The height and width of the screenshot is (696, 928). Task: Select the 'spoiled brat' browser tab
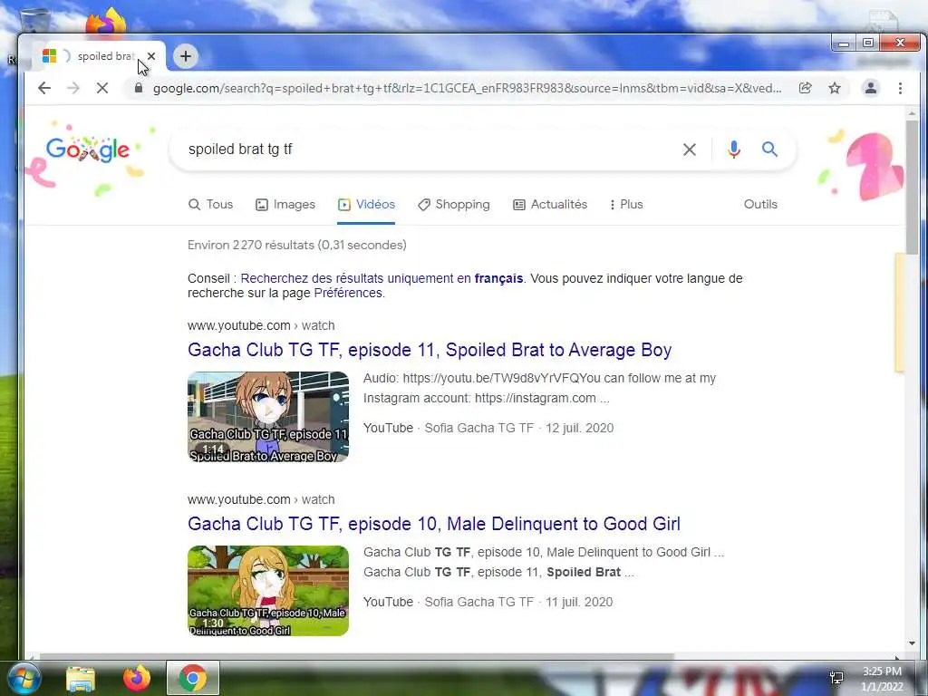point(98,56)
